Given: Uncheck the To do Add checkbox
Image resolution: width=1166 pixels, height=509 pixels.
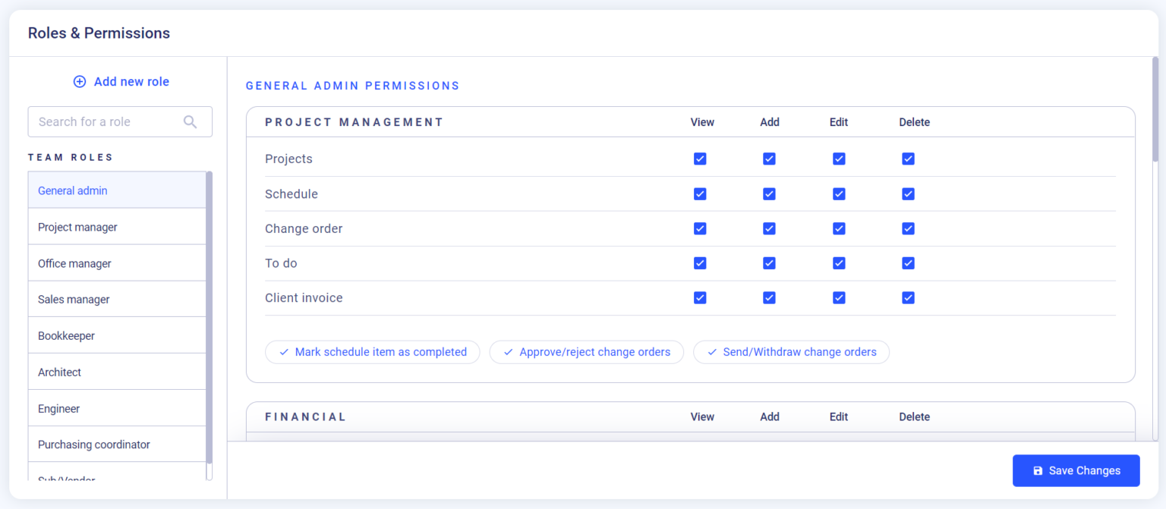Looking at the screenshot, I should pos(769,263).
